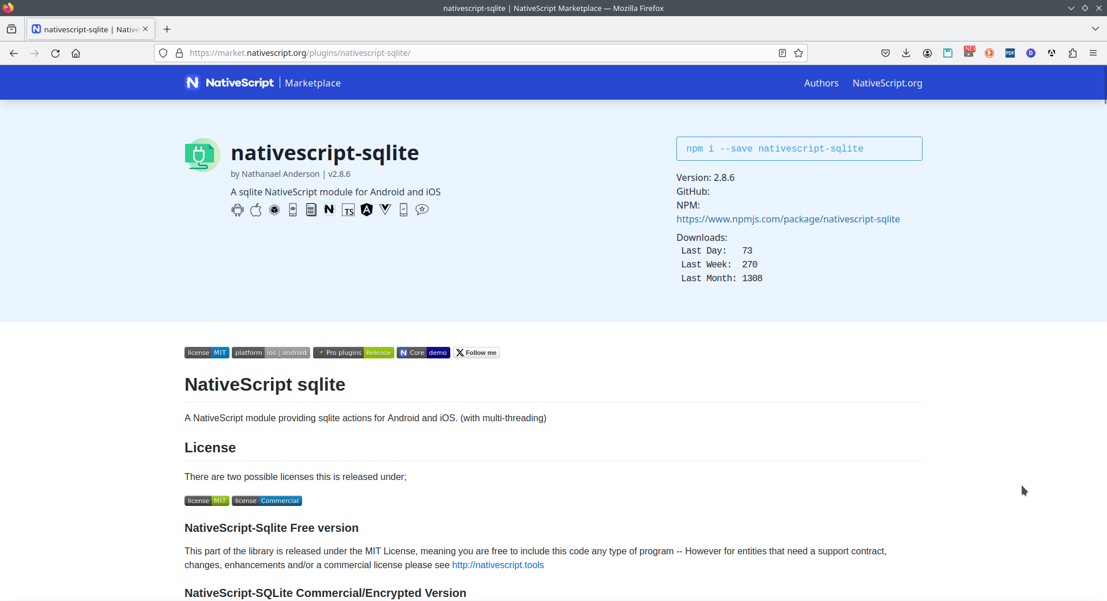Click the 'NativeScript-Sqlite Free version' heading

point(272,528)
